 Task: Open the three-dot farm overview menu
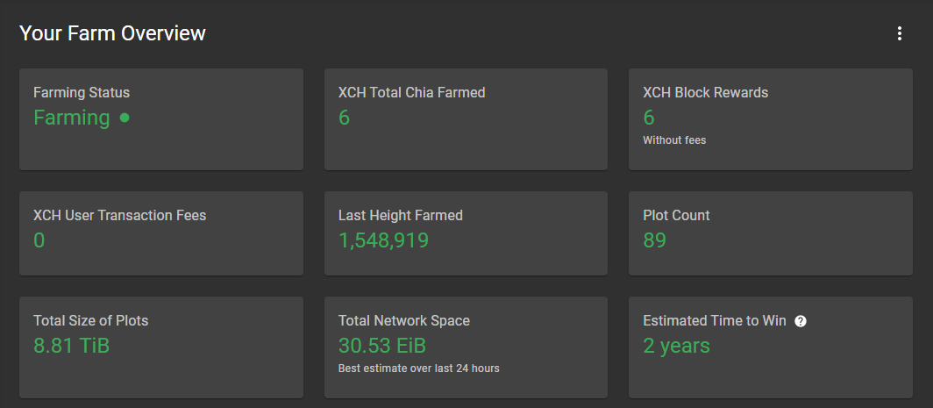point(899,33)
